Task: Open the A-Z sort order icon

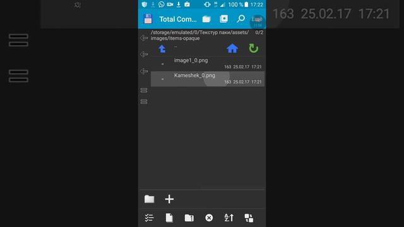Action: coord(229,218)
